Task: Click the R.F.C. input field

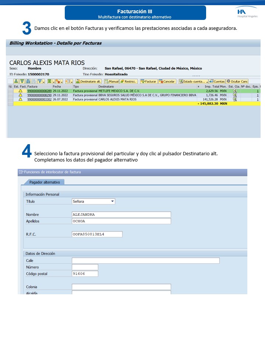Action: pyautogui.click(x=97, y=234)
